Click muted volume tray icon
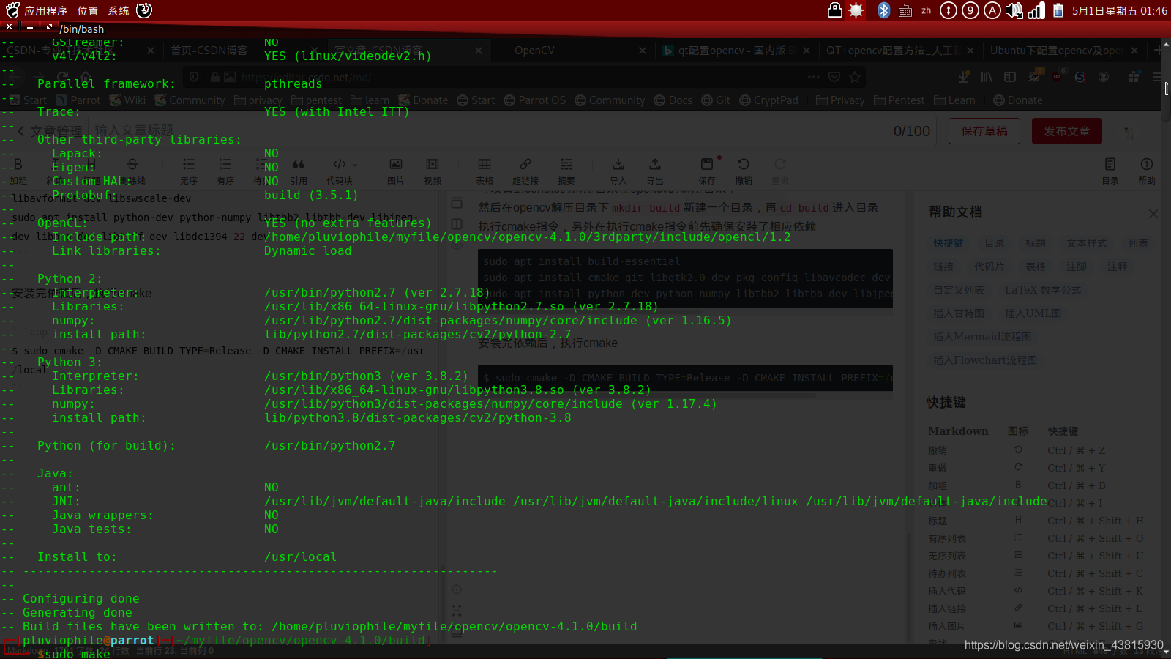 pos(1014,10)
